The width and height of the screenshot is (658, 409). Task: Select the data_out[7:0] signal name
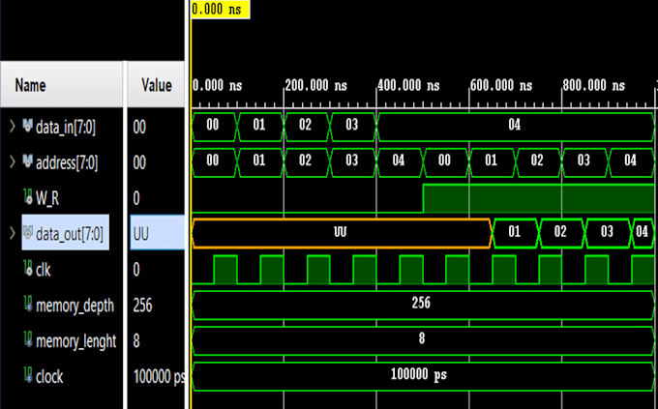(70, 234)
